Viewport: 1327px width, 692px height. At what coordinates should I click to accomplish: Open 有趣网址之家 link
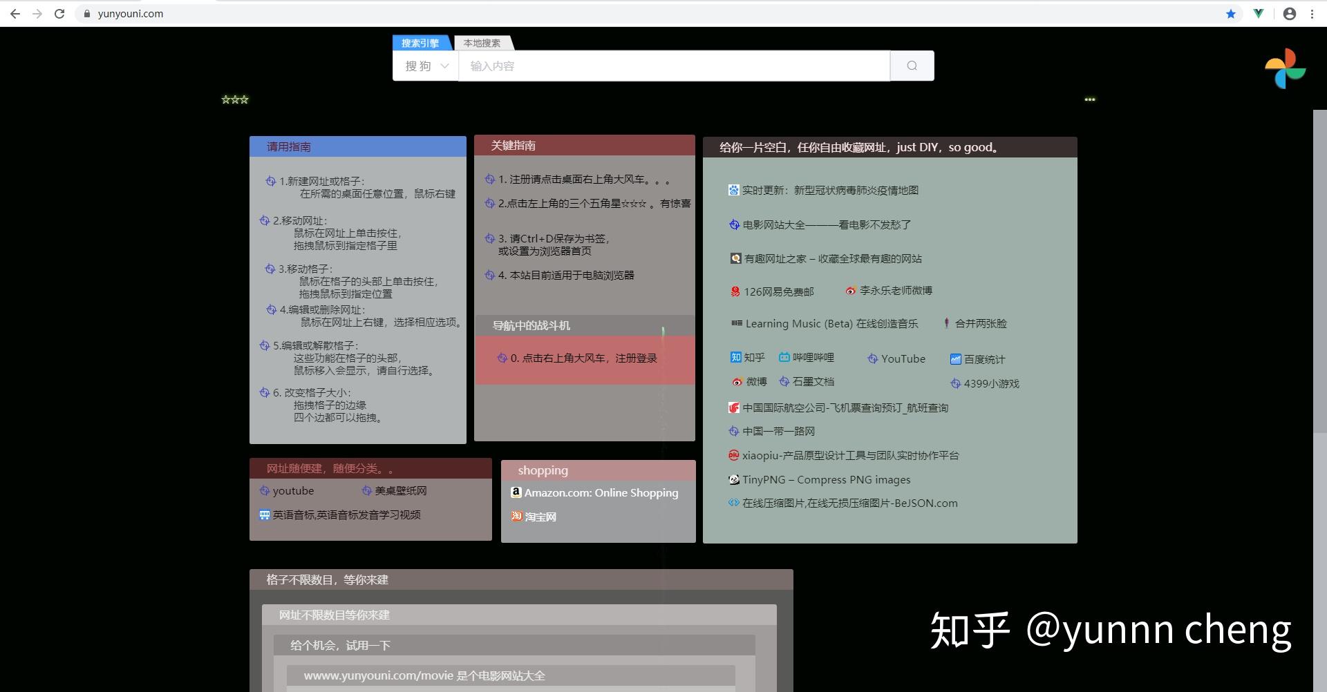coord(826,258)
